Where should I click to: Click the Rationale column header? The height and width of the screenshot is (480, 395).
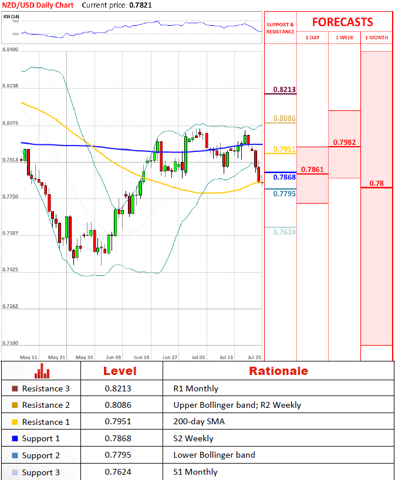278,371
